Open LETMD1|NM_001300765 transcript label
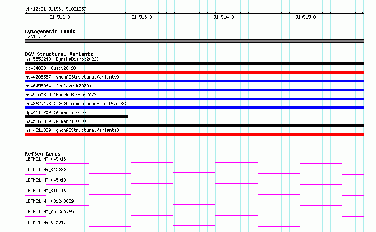The height and width of the screenshot is (232, 376). tap(49, 212)
